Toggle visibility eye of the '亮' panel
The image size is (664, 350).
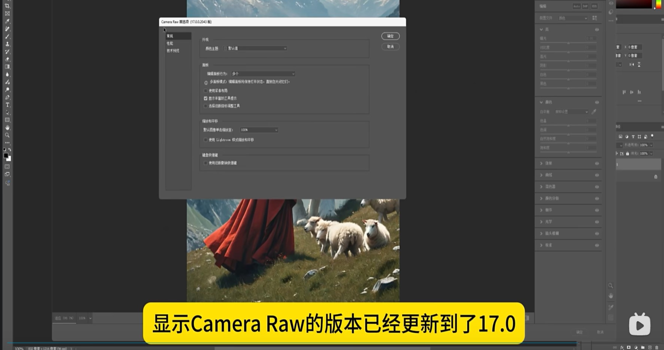pyautogui.click(x=597, y=30)
